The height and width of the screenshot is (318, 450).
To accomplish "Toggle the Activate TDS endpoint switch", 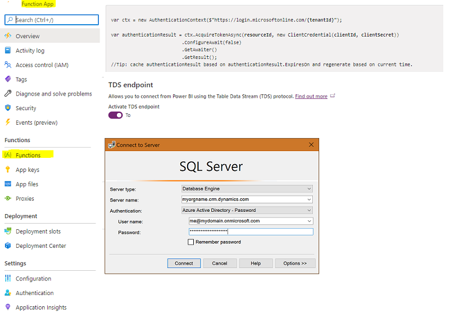I will [x=116, y=115].
